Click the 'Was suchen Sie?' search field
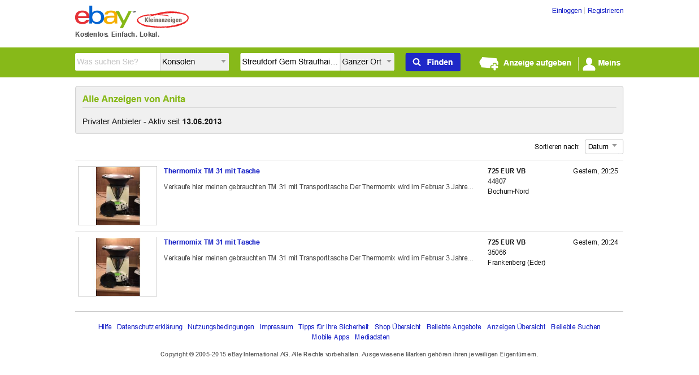This screenshot has height=375, width=699. tap(118, 62)
